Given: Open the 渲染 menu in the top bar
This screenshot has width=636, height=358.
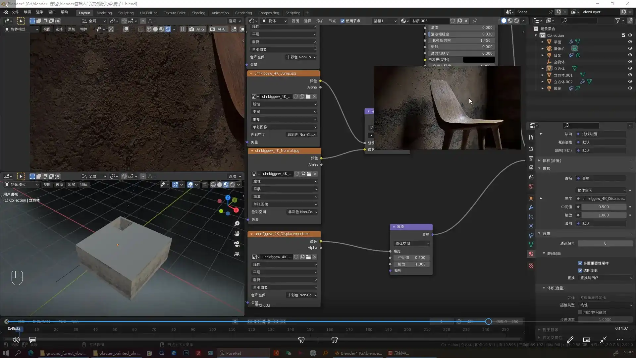Looking at the screenshot, I should tap(40, 12).
